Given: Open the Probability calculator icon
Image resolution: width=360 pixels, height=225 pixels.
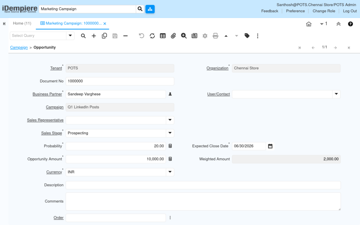Looking at the screenshot, I should pyautogui.click(x=170, y=146).
